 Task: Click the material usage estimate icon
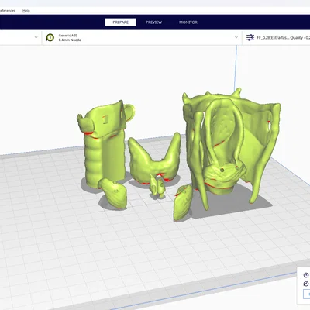click(306, 284)
